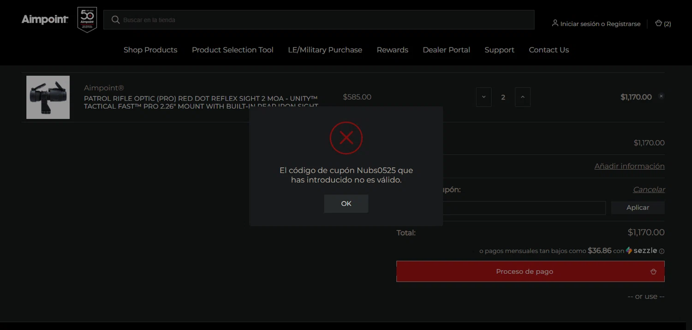Click the 'Cancelar' coupon link
Viewport: 692px width, 330px height.
(x=649, y=189)
